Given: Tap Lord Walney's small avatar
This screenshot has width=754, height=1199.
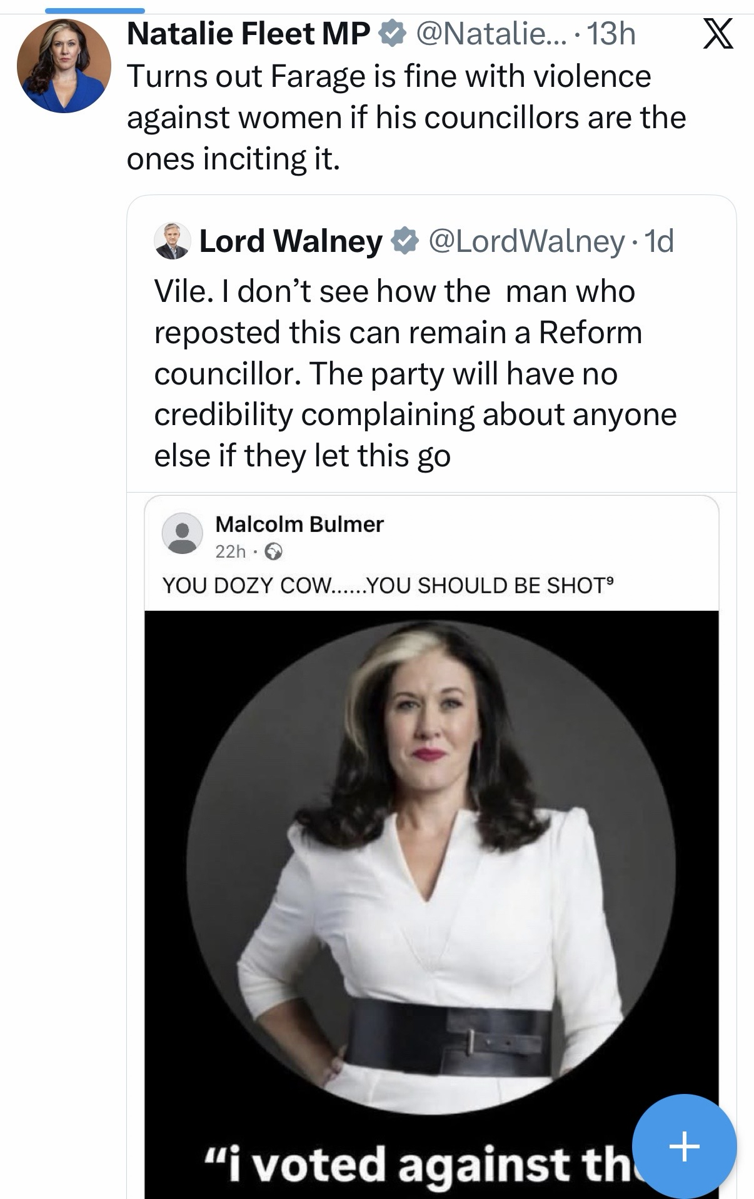Looking at the screenshot, I should pyautogui.click(x=172, y=241).
